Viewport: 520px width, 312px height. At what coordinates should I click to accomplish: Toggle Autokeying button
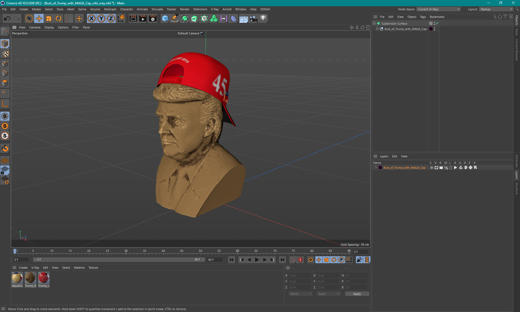(300, 260)
